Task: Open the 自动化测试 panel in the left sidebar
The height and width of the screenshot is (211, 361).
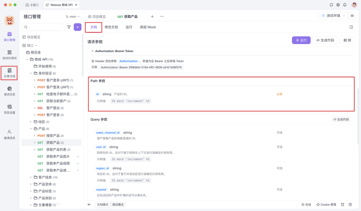Action: (9, 55)
